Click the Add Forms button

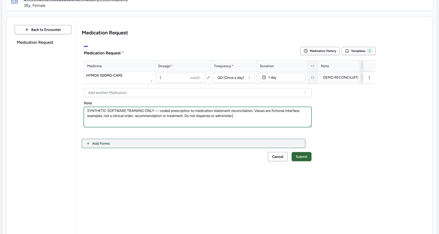(193, 144)
